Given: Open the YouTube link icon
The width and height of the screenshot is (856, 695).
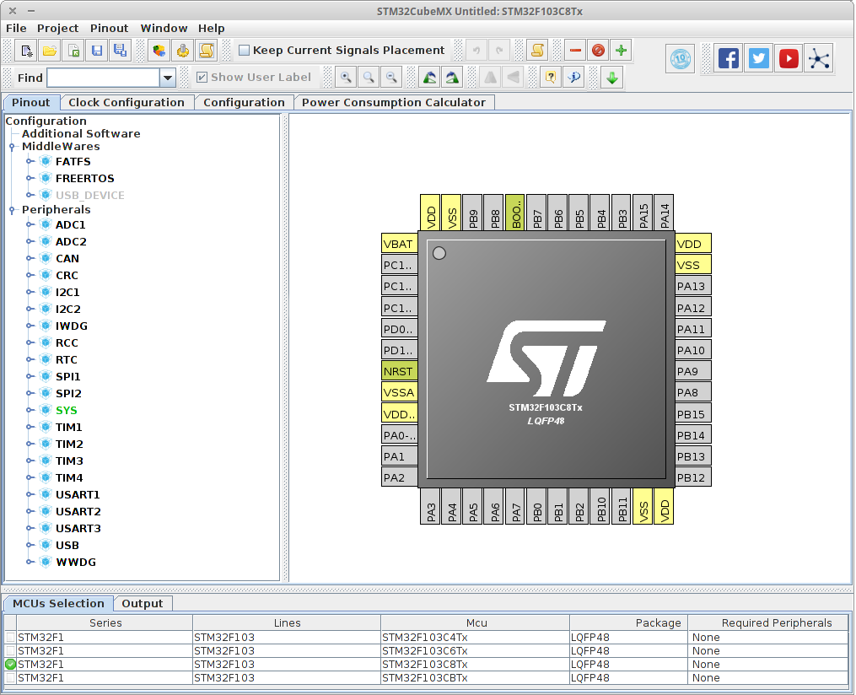Looking at the screenshot, I should click(789, 58).
